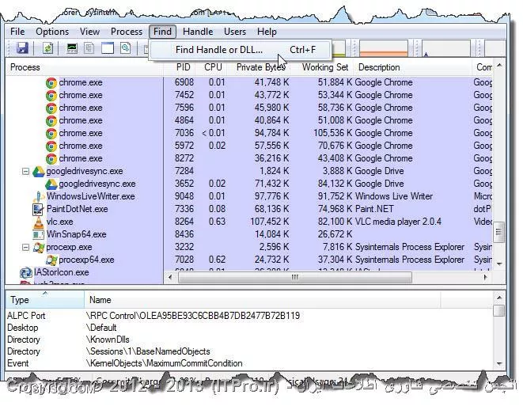Screen dimensions: 523x406
Task: Select the MaximumCommitCondition Event handle row
Action: point(248,363)
